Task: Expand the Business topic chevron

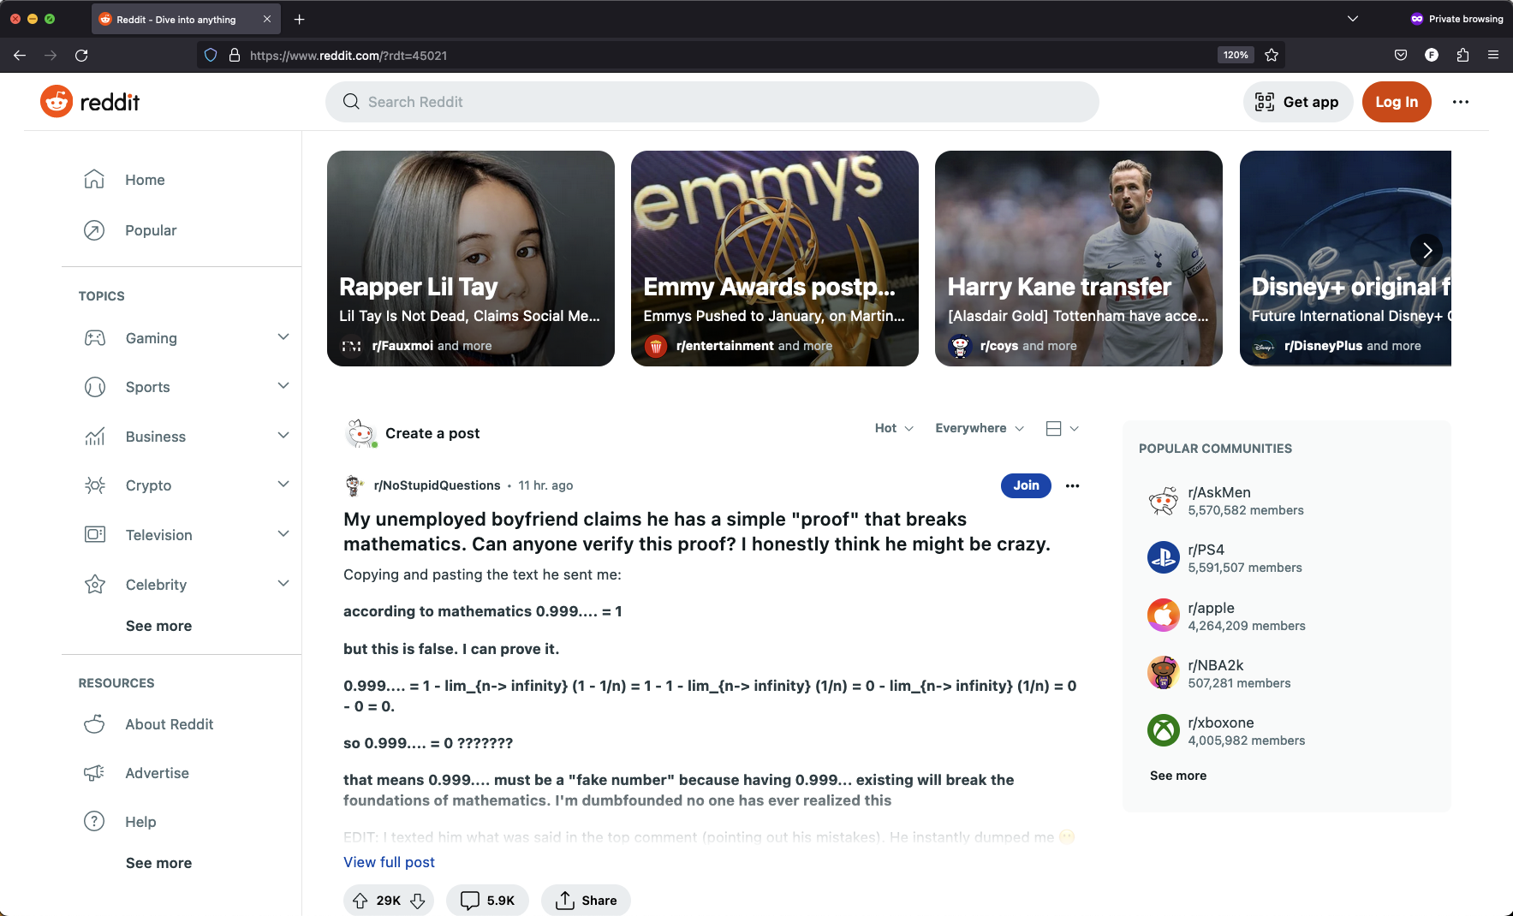Action: point(283,436)
